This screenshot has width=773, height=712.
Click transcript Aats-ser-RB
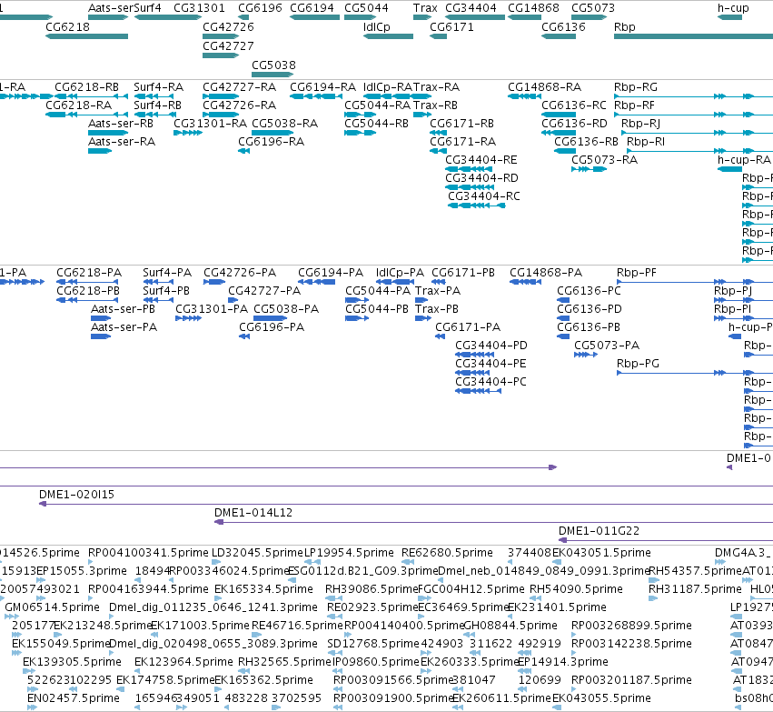108,133
